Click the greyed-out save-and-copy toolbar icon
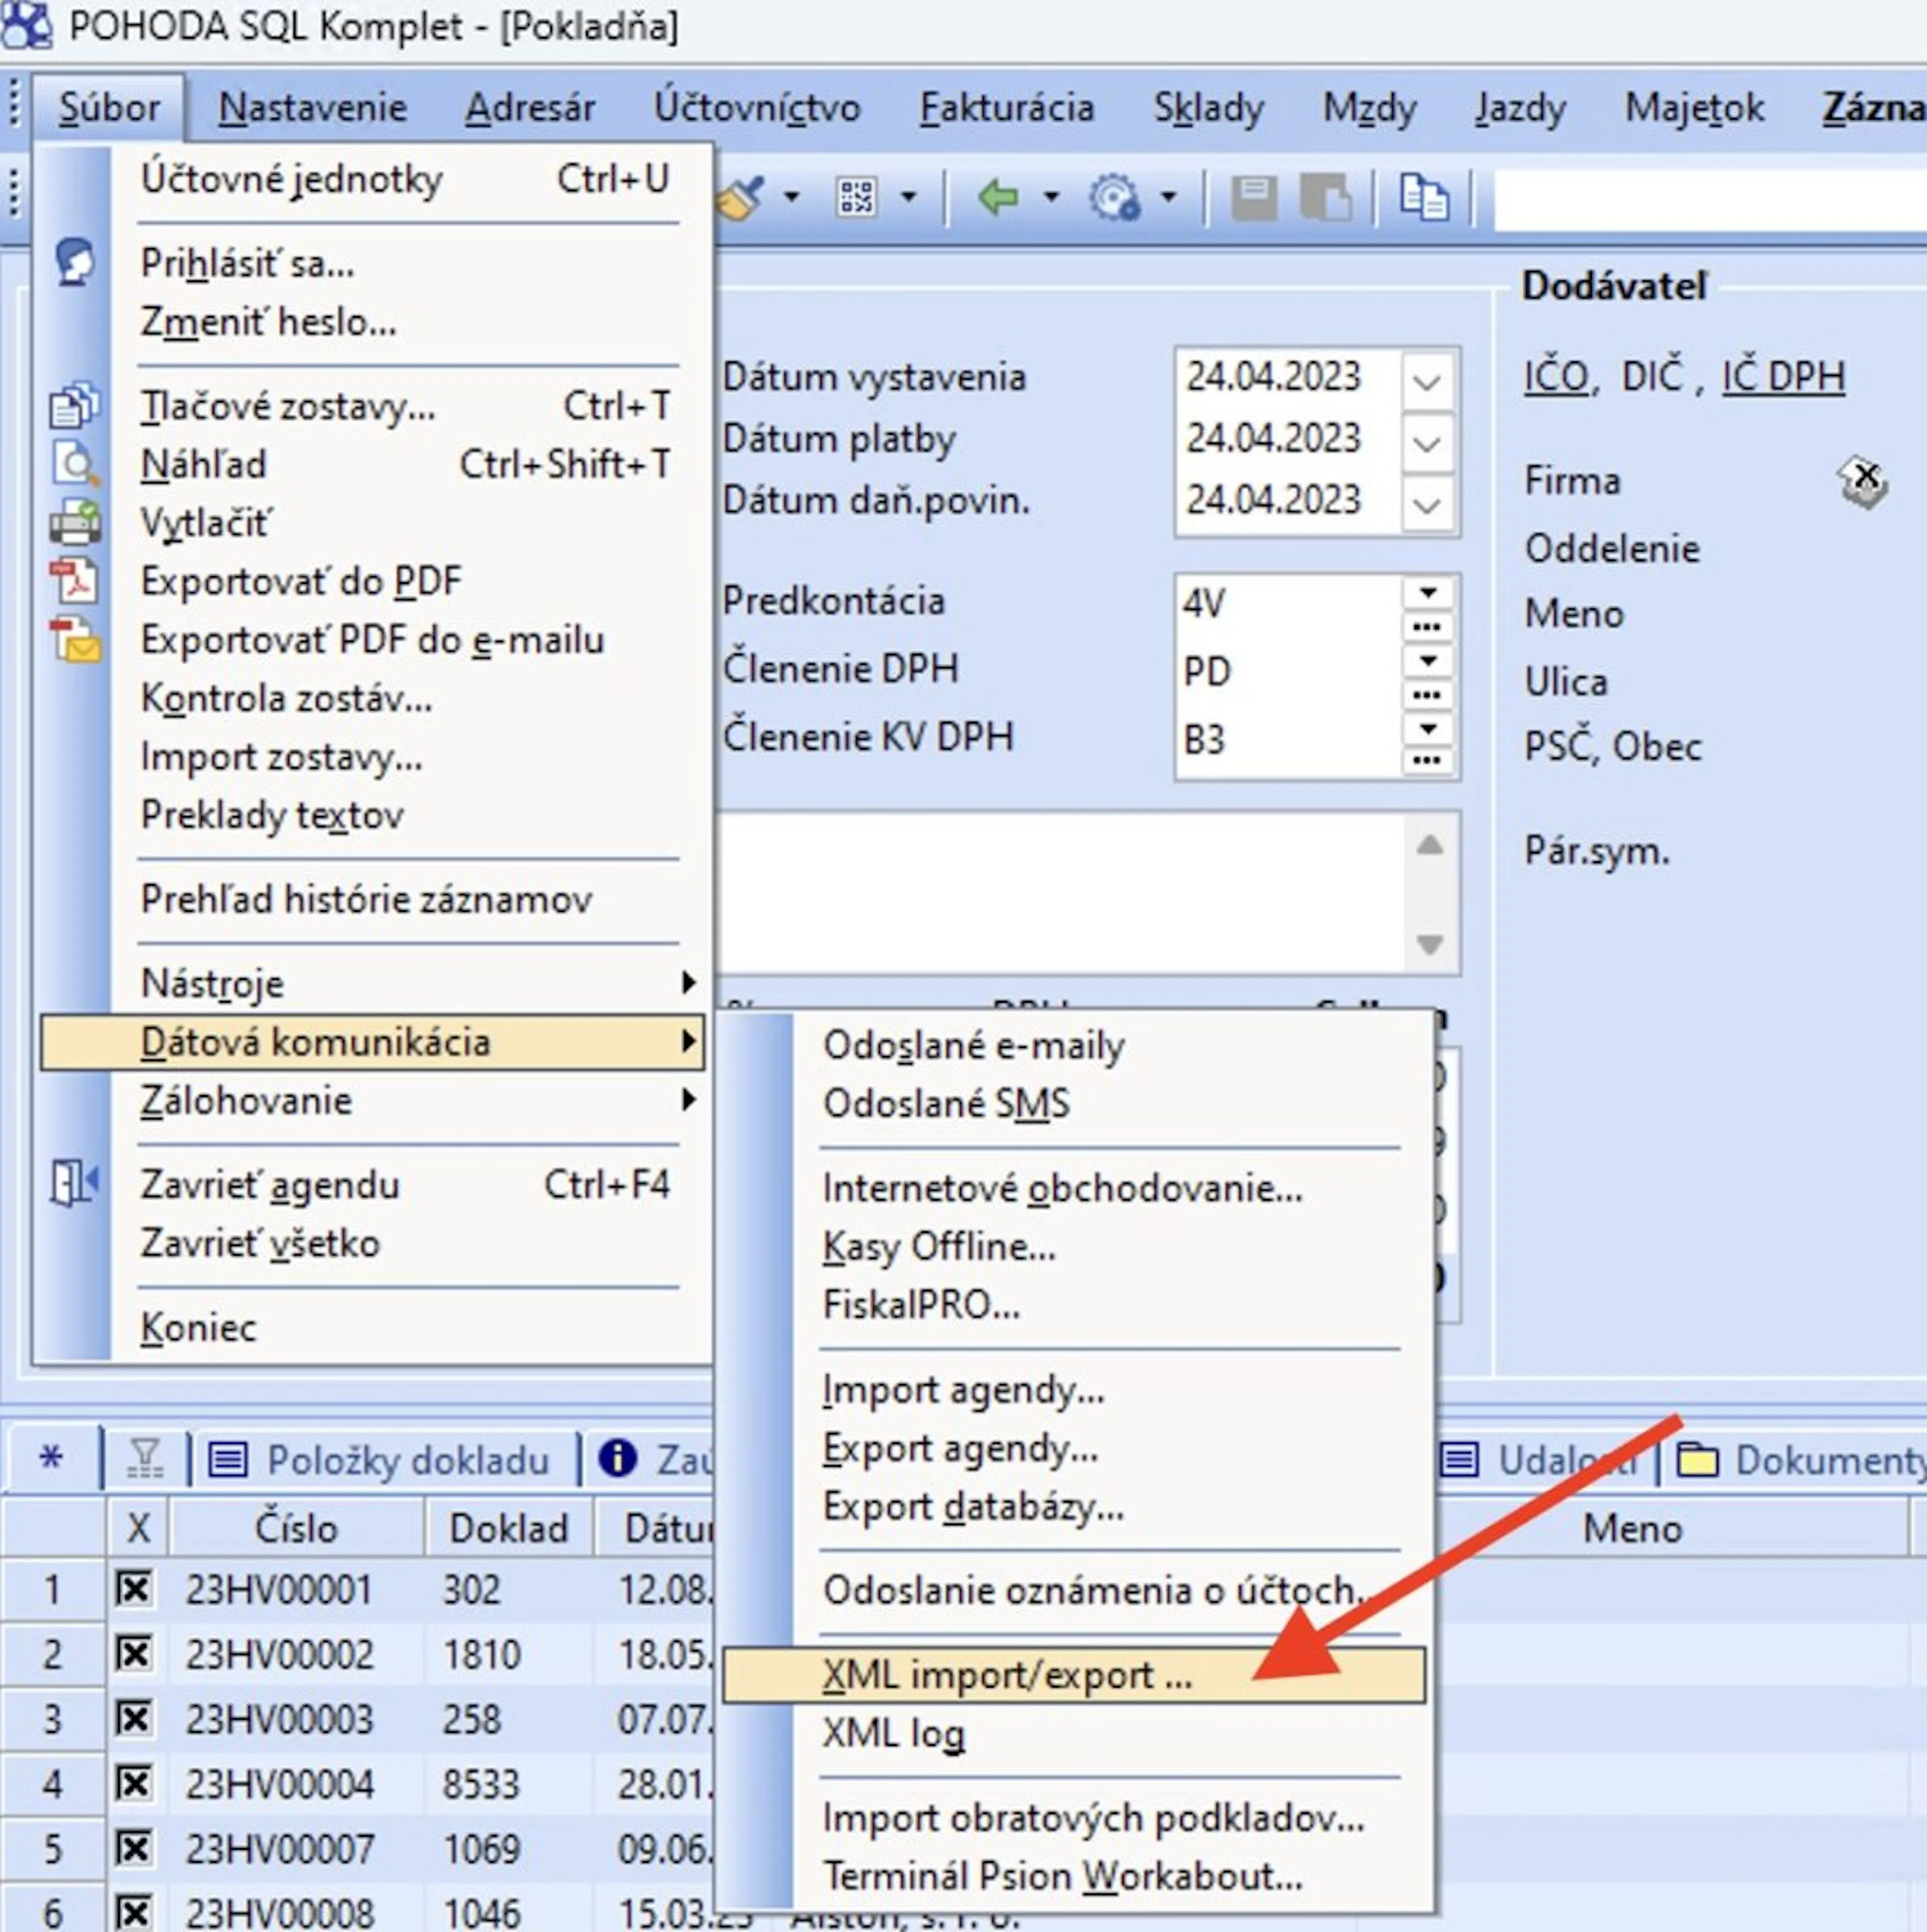Viewport: 1927px width, 1932px height. (x=1327, y=197)
